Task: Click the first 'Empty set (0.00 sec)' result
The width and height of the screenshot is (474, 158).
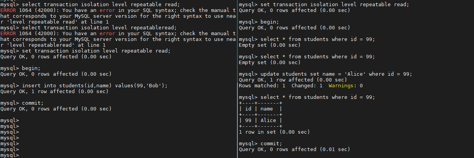Action: coord(270,45)
